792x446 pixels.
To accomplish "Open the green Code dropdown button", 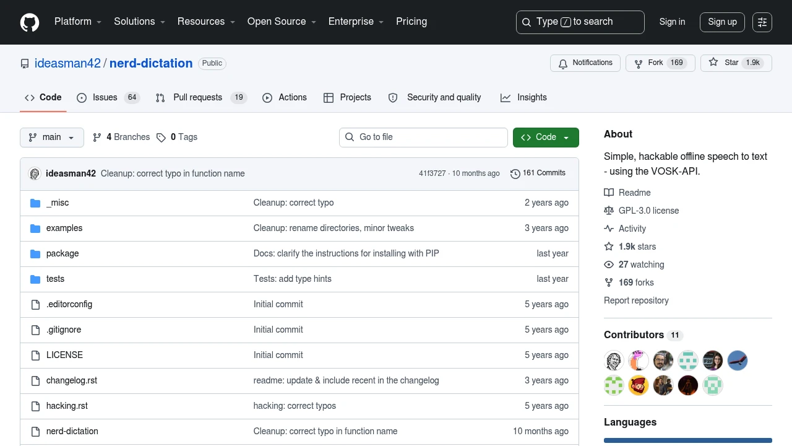I will pos(546,138).
